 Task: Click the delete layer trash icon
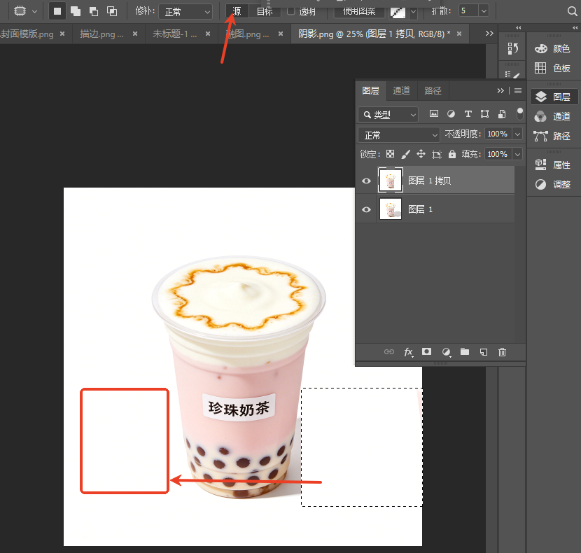502,352
